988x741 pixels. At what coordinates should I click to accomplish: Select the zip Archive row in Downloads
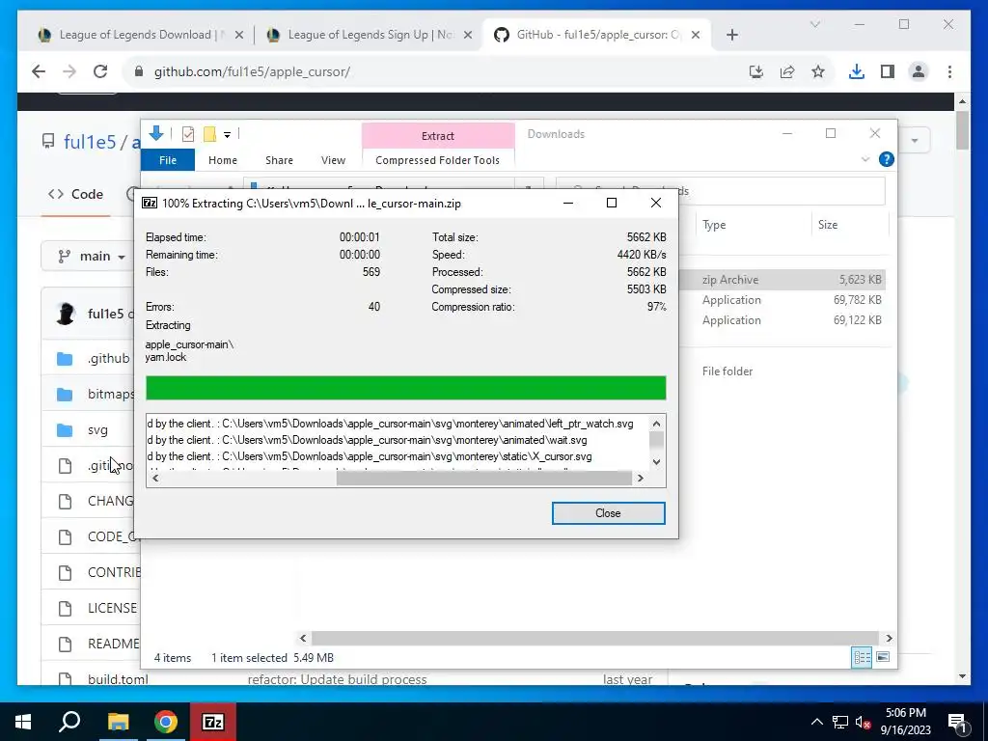pos(782,279)
